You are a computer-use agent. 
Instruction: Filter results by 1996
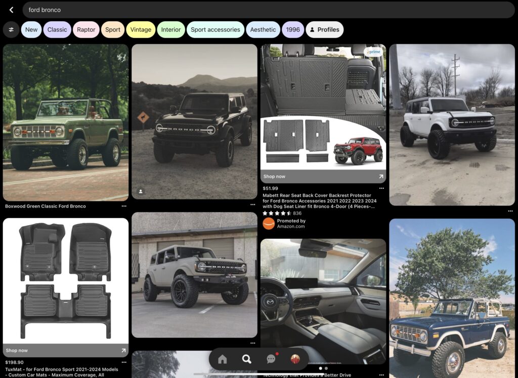click(x=293, y=30)
